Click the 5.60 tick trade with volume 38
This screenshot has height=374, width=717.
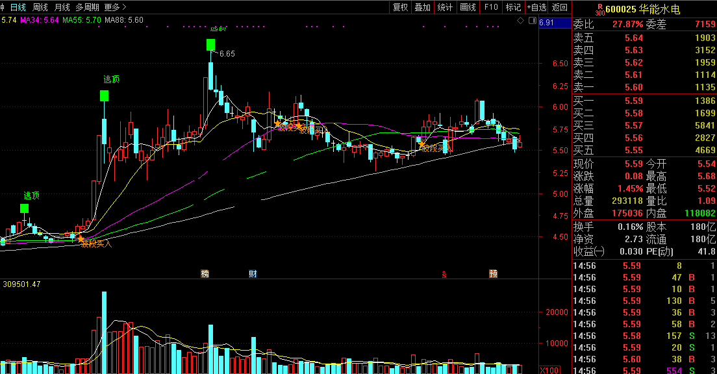644,359
